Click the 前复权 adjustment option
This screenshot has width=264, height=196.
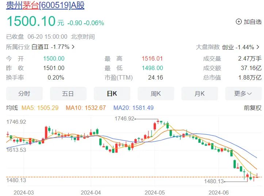[253, 108]
